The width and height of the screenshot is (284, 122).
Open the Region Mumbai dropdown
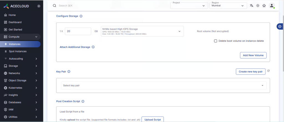click(x=228, y=6)
